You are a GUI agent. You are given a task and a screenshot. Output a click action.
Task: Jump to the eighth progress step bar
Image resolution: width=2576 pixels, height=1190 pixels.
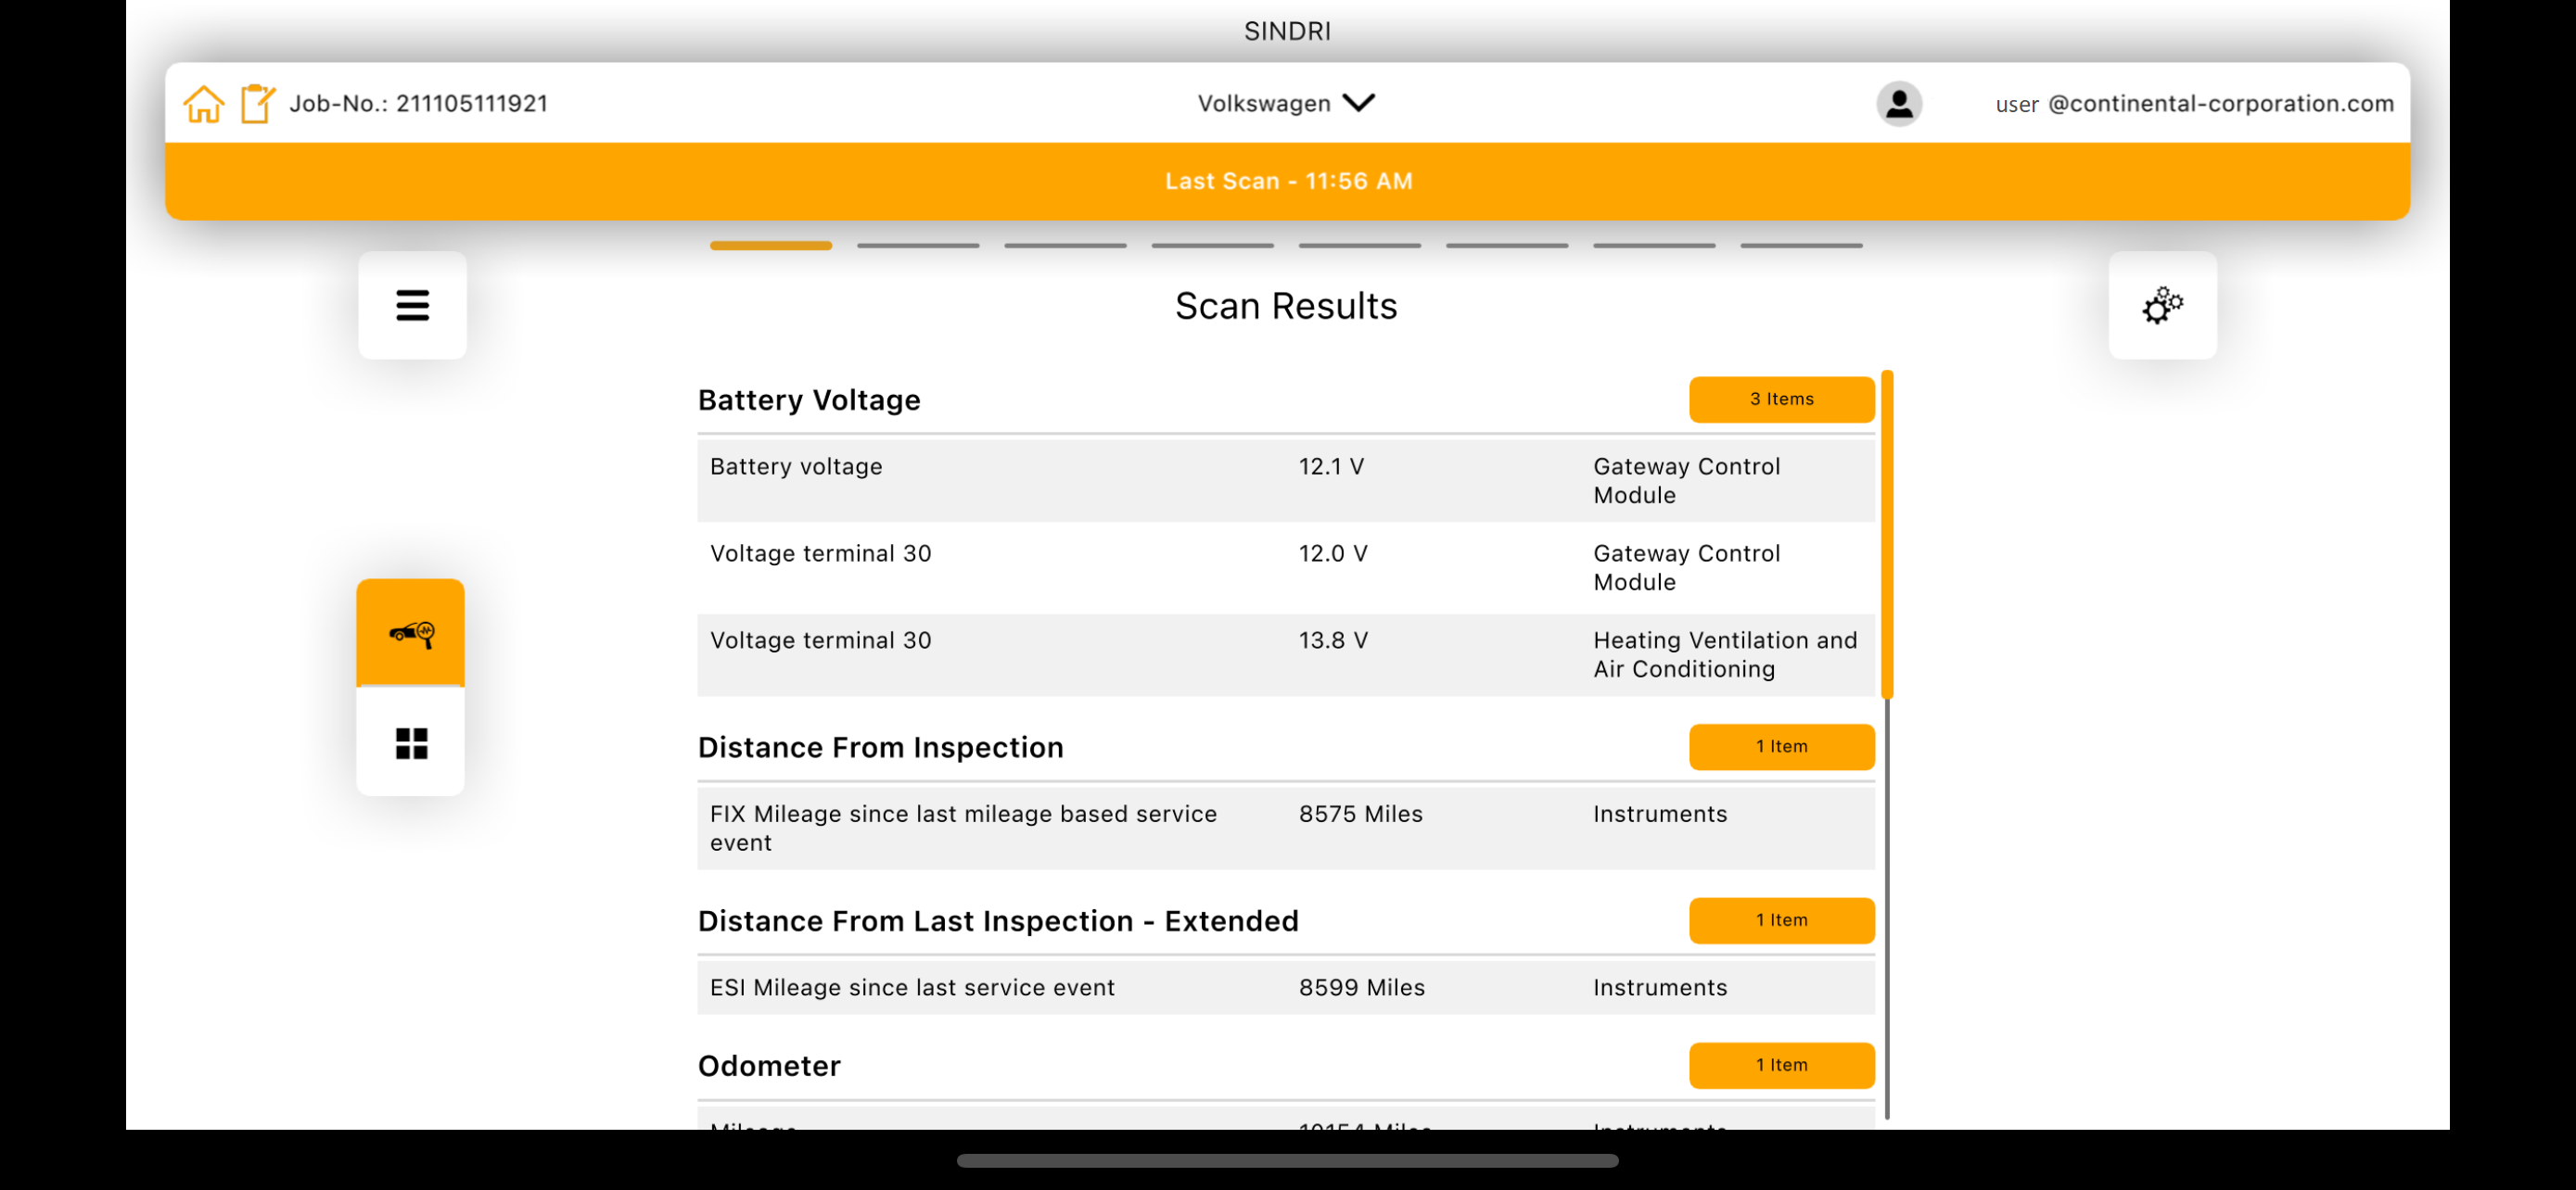coord(1801,245)
